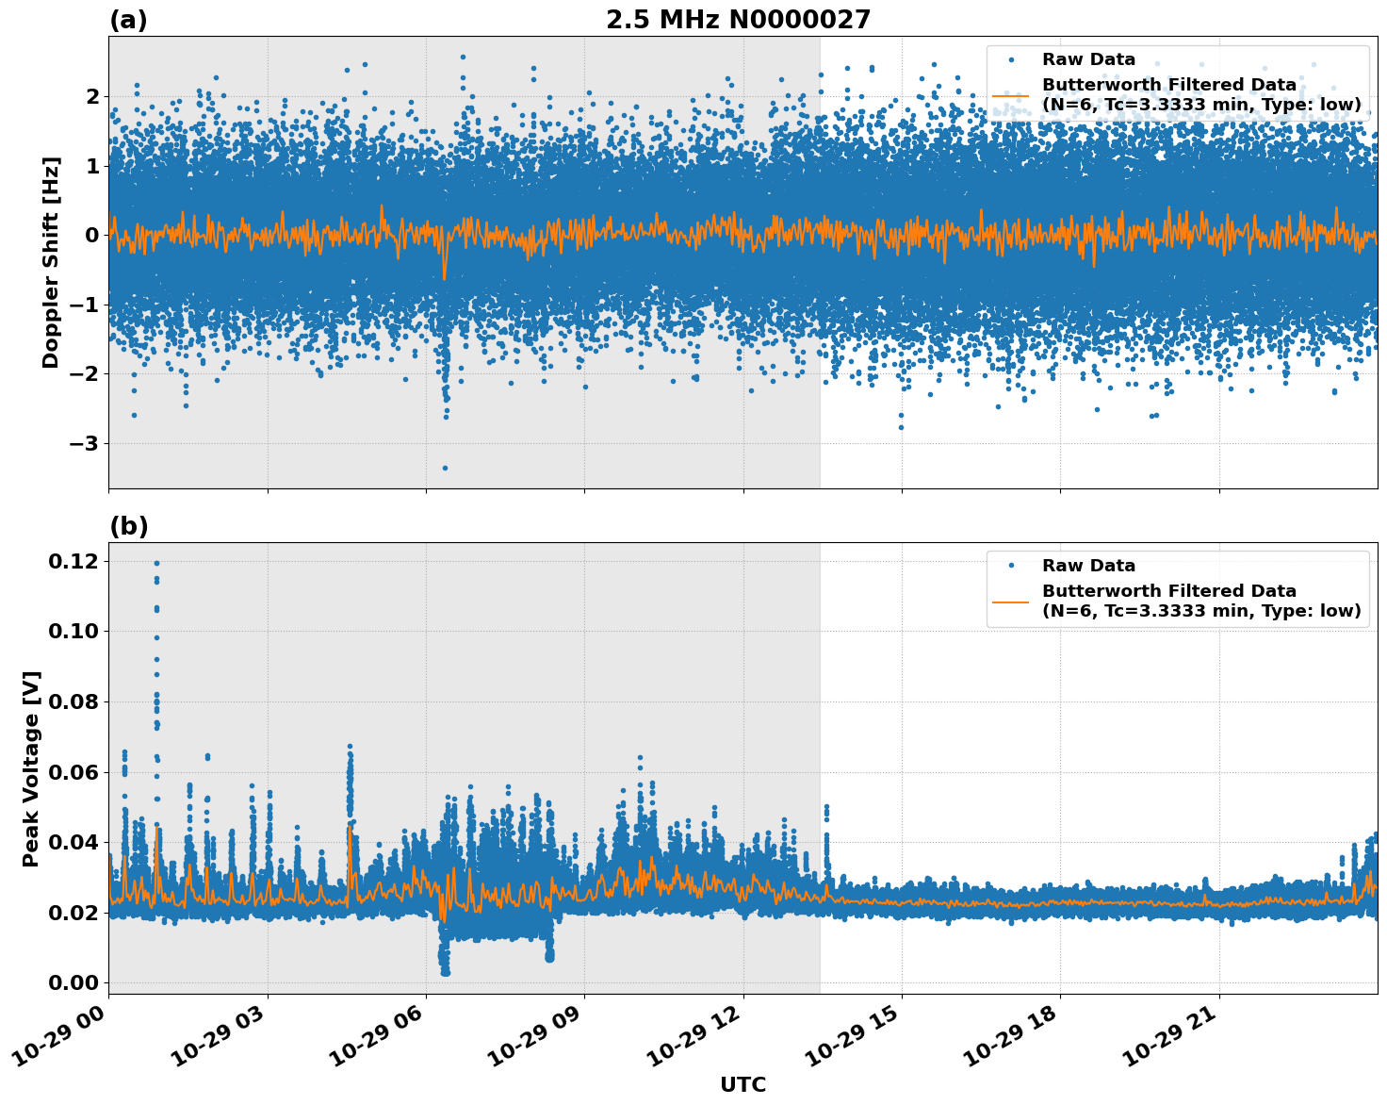Select the panel label (b)

(129, 525)
